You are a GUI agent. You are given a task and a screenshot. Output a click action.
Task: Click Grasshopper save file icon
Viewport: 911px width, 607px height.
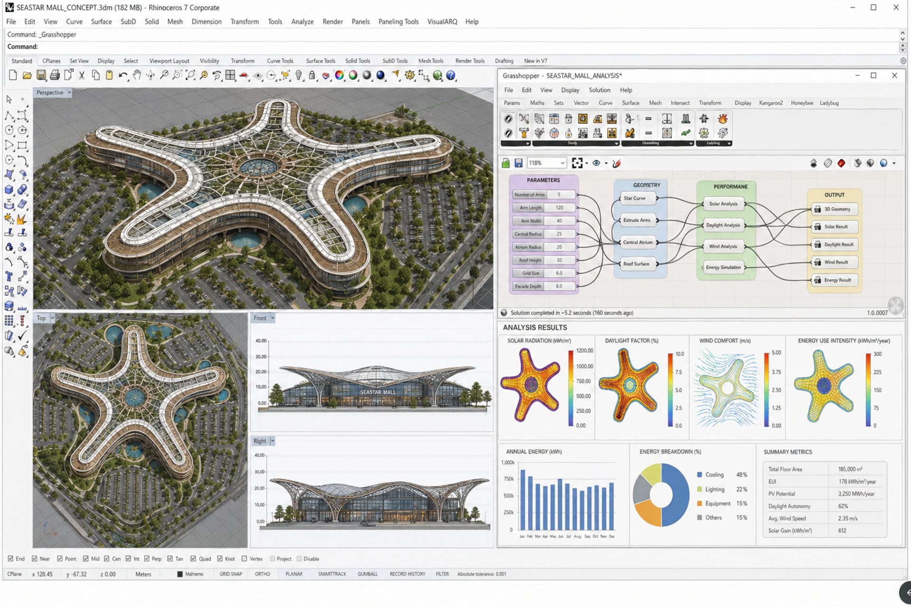coord(519,163)
